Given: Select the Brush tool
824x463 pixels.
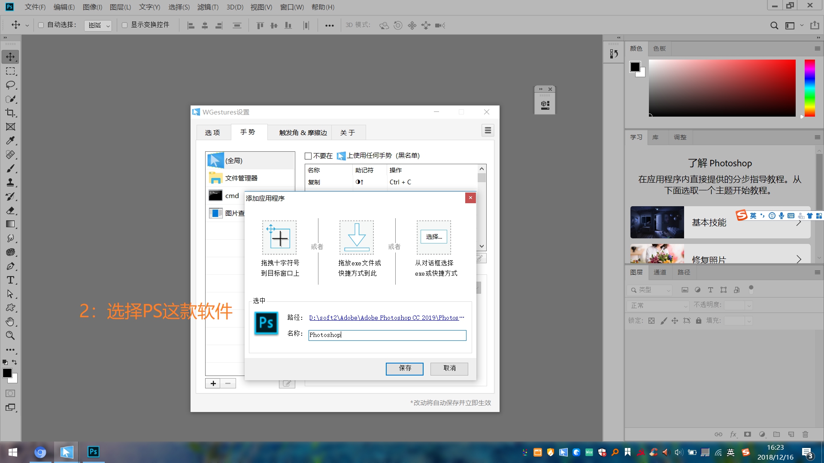Looking at the screenshot, I should 10,168.
